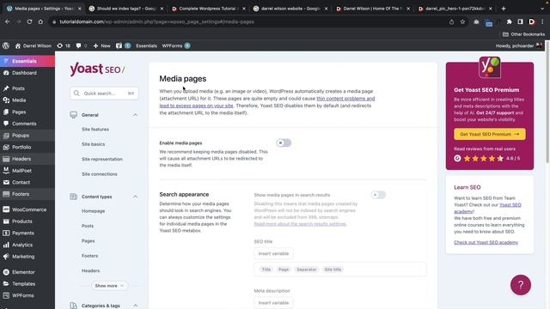Open Elementor in the sidebar
The width and height of the screenshot is (550, 309).
[23, 272]
